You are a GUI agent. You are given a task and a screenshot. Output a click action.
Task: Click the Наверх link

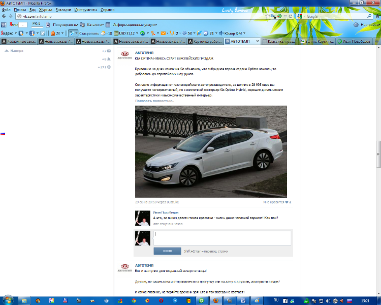coord(14,51)
